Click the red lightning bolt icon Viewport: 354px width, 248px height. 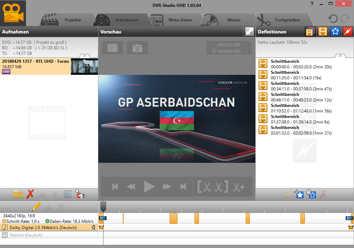[347, 31]
